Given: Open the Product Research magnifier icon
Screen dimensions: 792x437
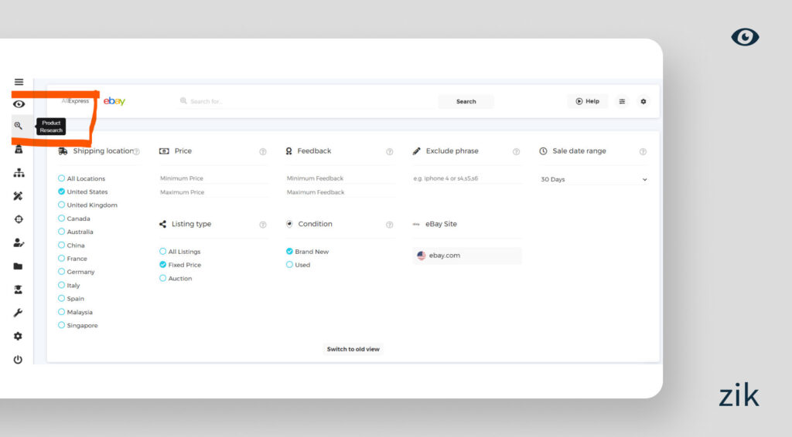Looking at the screenshot, I should pyautogui.click(x=19, y=126).
